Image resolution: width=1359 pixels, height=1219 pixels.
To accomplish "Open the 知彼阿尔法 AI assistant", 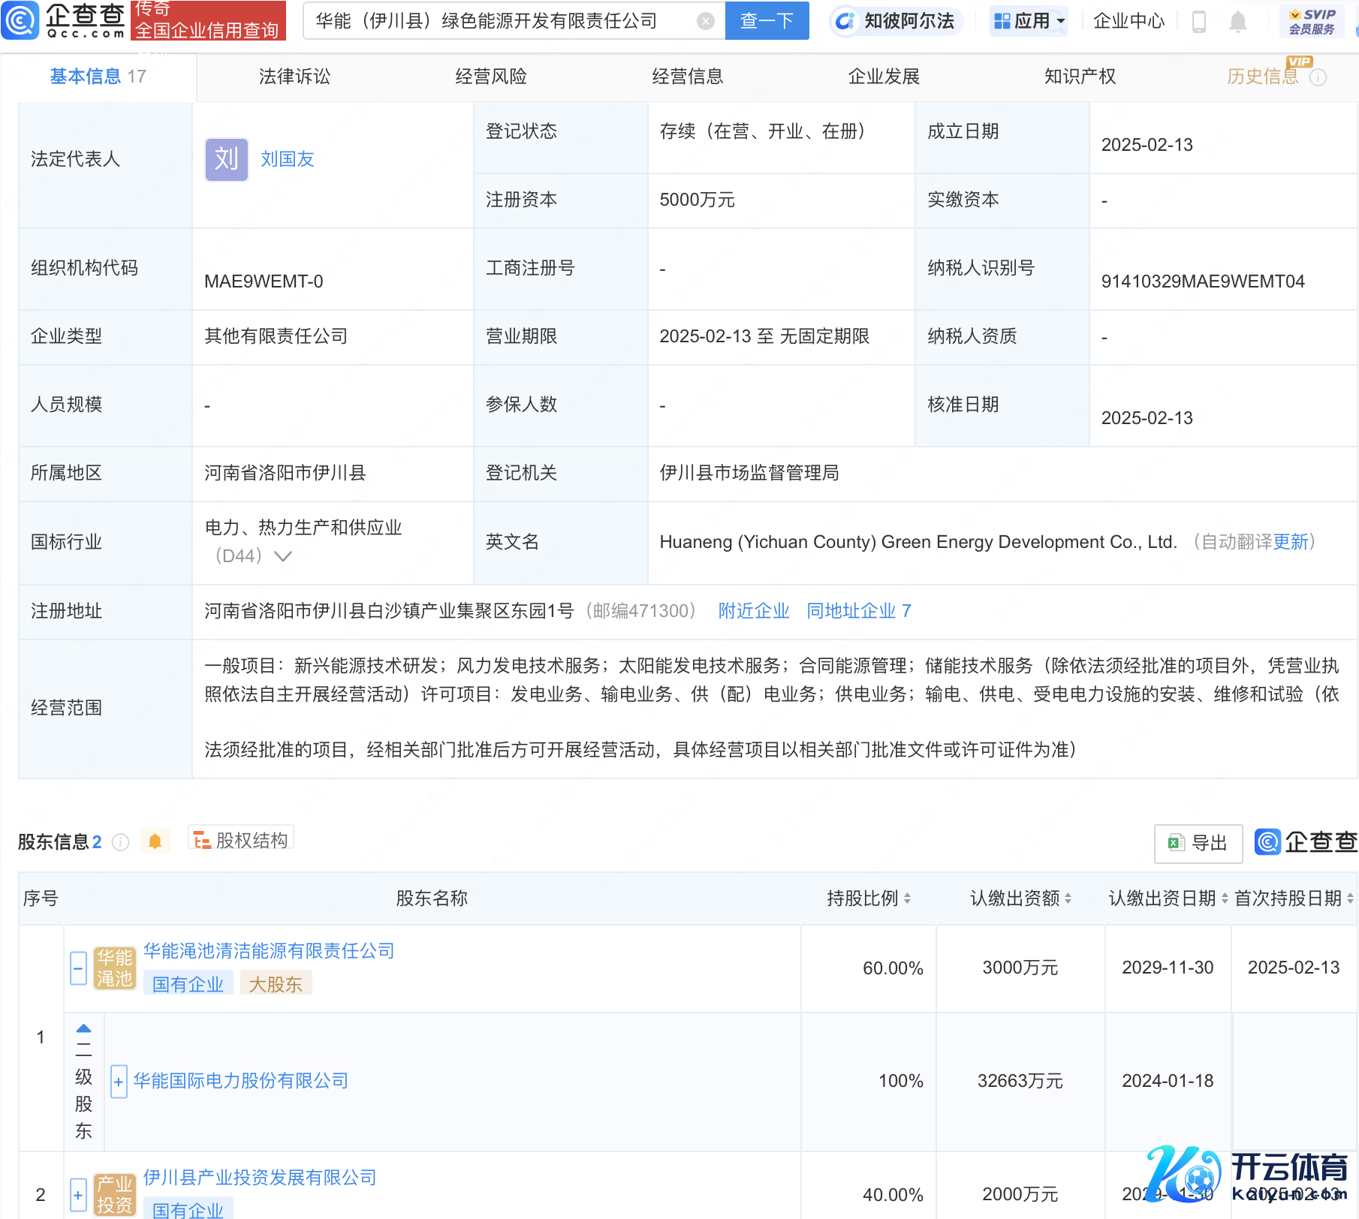I will 896,21.
